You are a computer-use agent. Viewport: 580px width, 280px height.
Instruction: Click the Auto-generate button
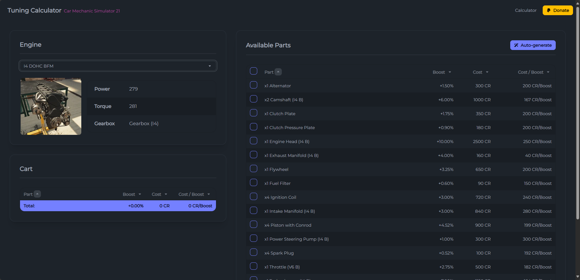(533, 45)
